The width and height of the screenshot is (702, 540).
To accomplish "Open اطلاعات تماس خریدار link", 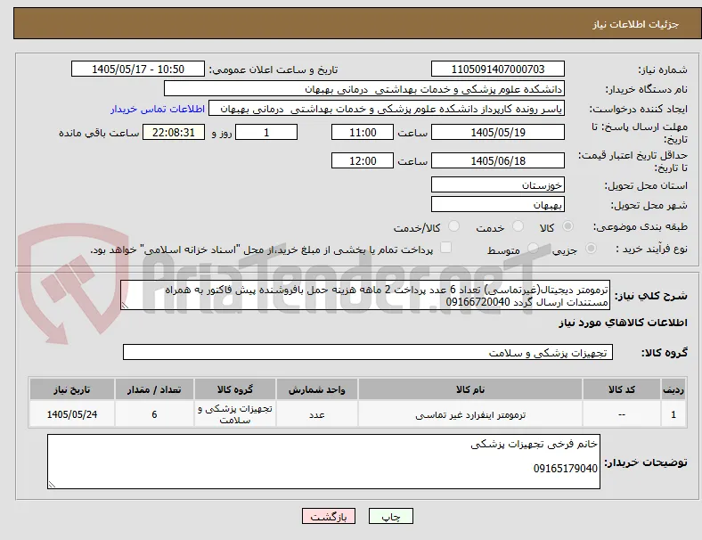I will (x=158, y=109).
